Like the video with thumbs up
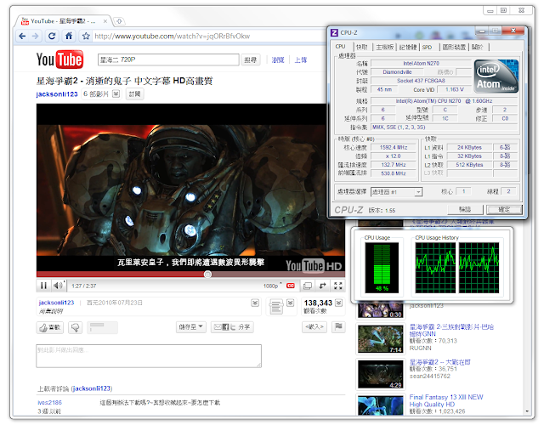 50,327
